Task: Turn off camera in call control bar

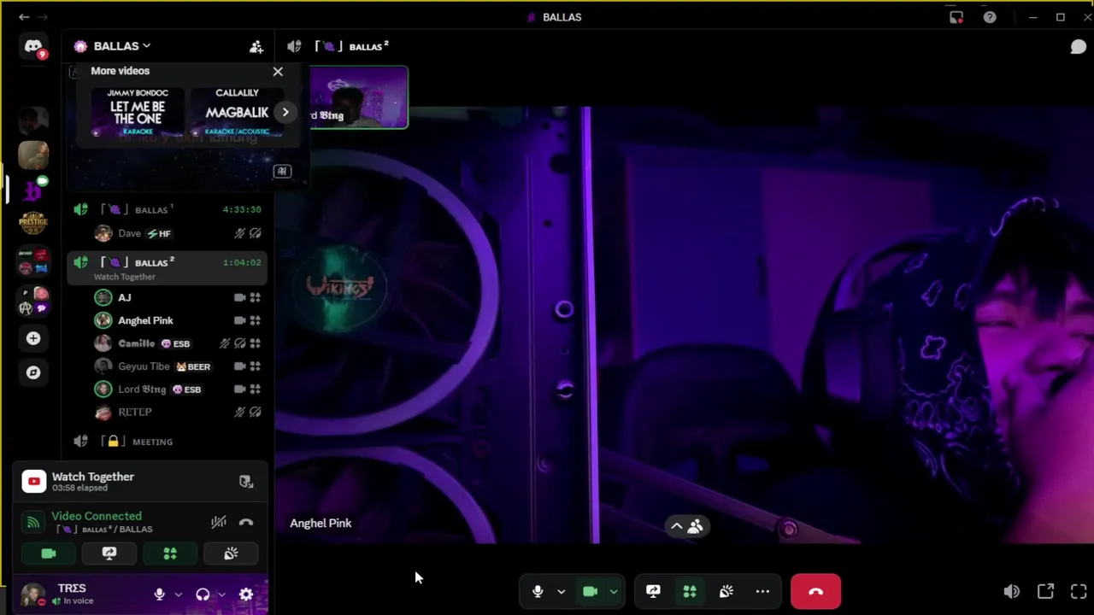Action: (x=590, y=591)
